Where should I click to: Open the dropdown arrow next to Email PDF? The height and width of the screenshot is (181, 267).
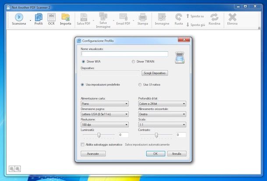coord(133,21)
